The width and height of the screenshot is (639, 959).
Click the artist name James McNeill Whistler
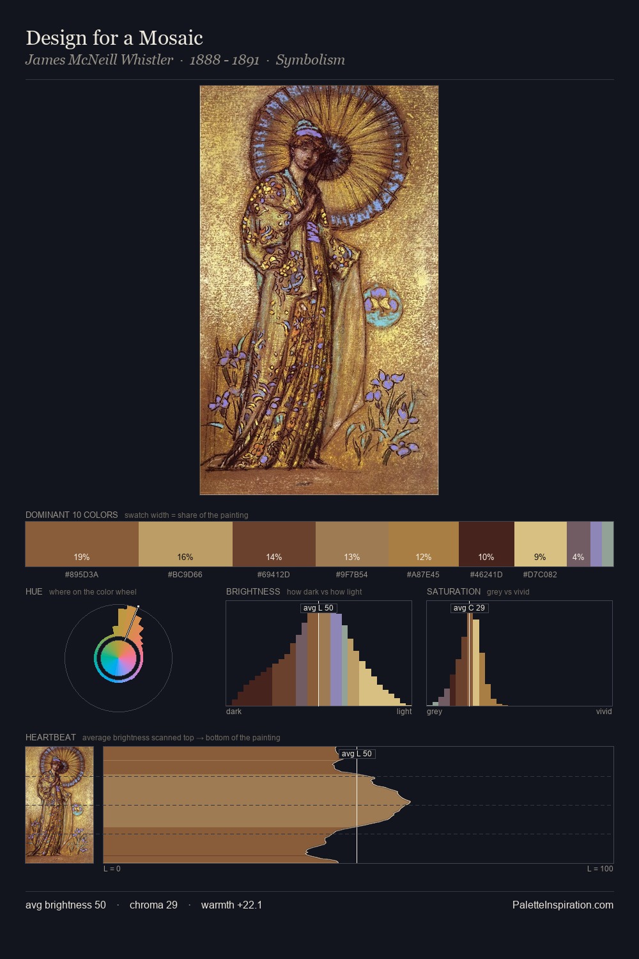(99, 60)
